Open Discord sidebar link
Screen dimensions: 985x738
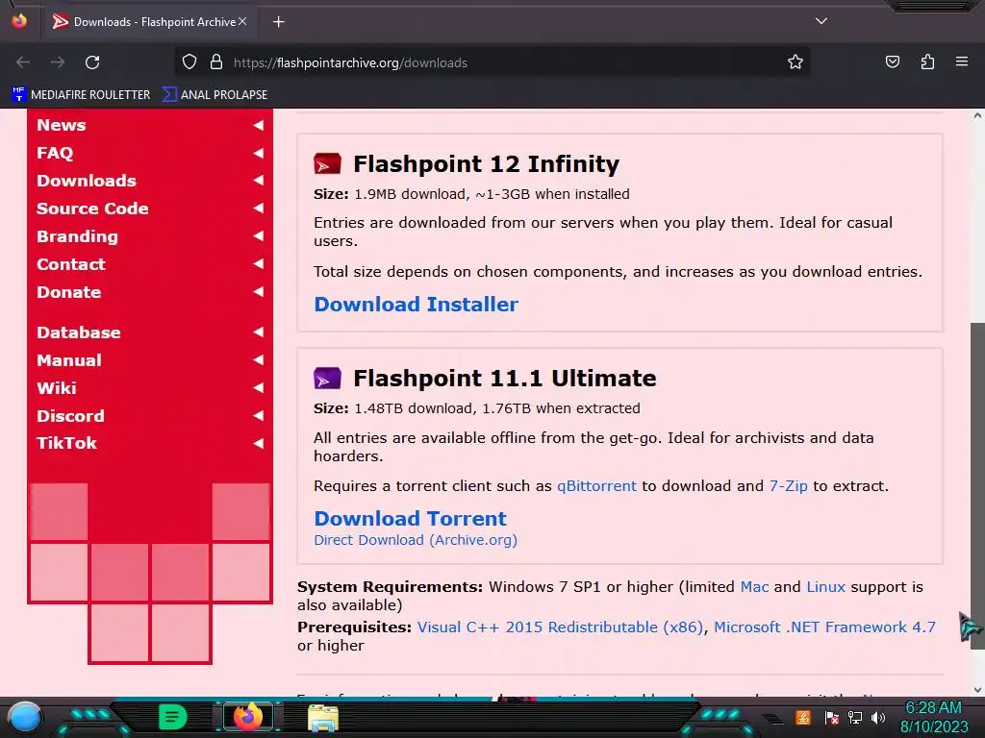[x=70, y=415]
